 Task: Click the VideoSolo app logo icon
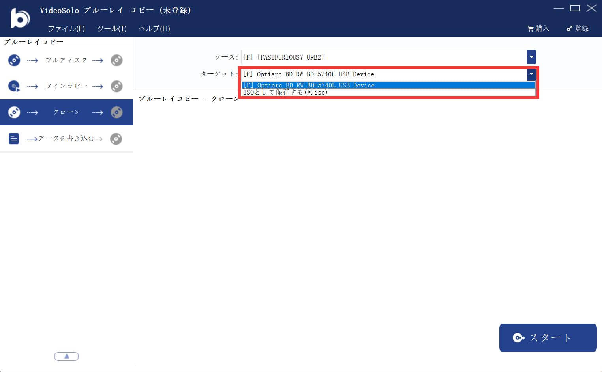tap(20, 18)
